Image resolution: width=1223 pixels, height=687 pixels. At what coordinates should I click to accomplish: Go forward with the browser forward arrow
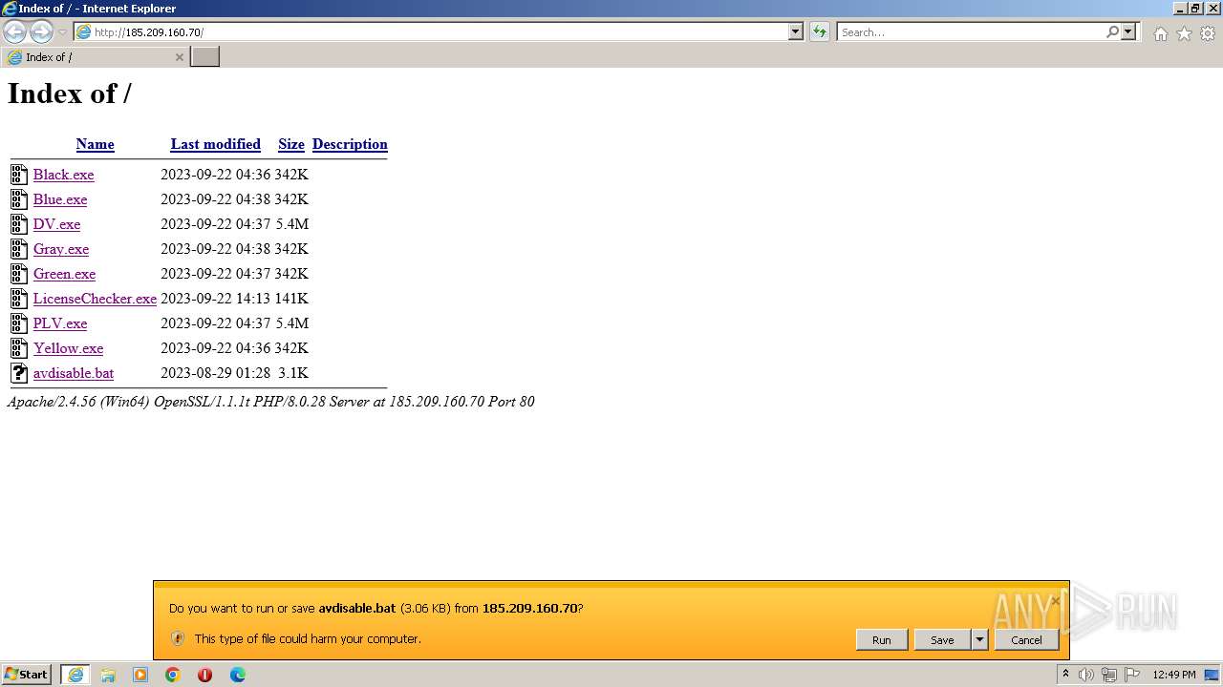pyautogui.click(x=41, y=31)
